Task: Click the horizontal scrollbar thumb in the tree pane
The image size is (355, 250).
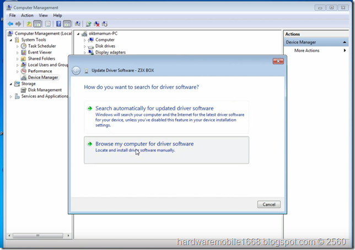Action: pos(38,236)
